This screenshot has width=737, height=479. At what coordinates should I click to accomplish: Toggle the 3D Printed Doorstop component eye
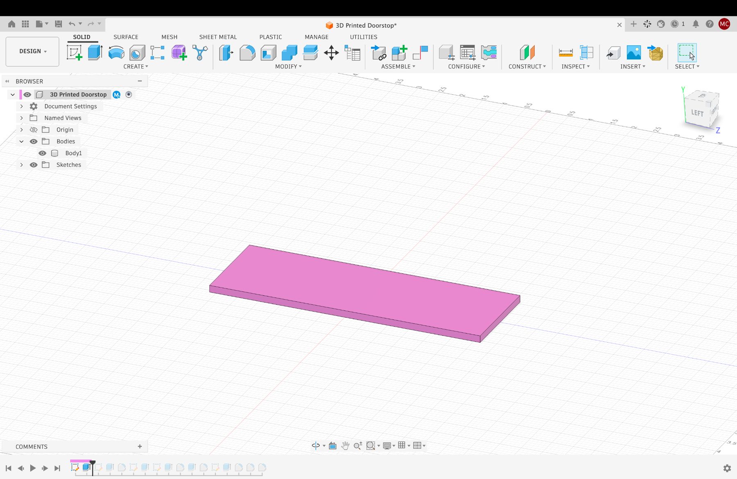(27, 95)
